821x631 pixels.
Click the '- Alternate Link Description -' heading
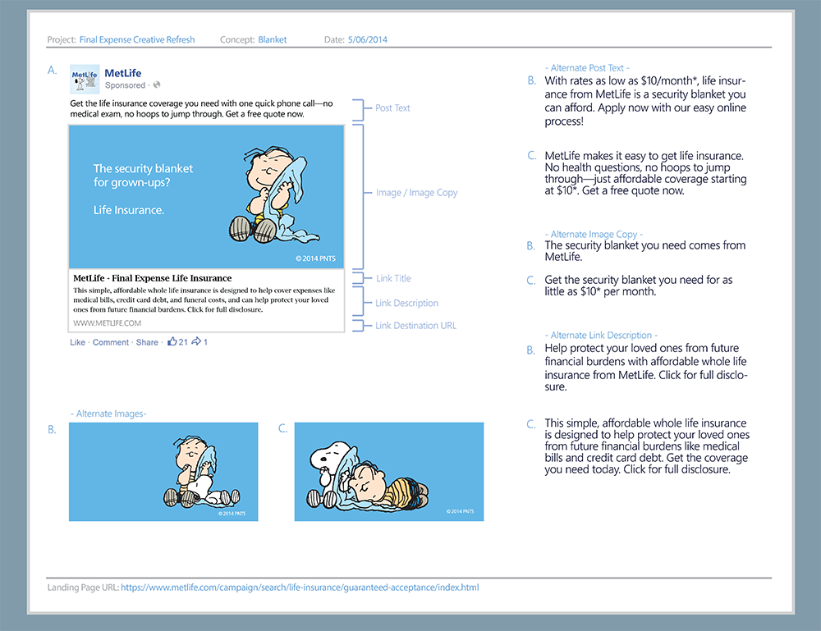click(601, 336)
